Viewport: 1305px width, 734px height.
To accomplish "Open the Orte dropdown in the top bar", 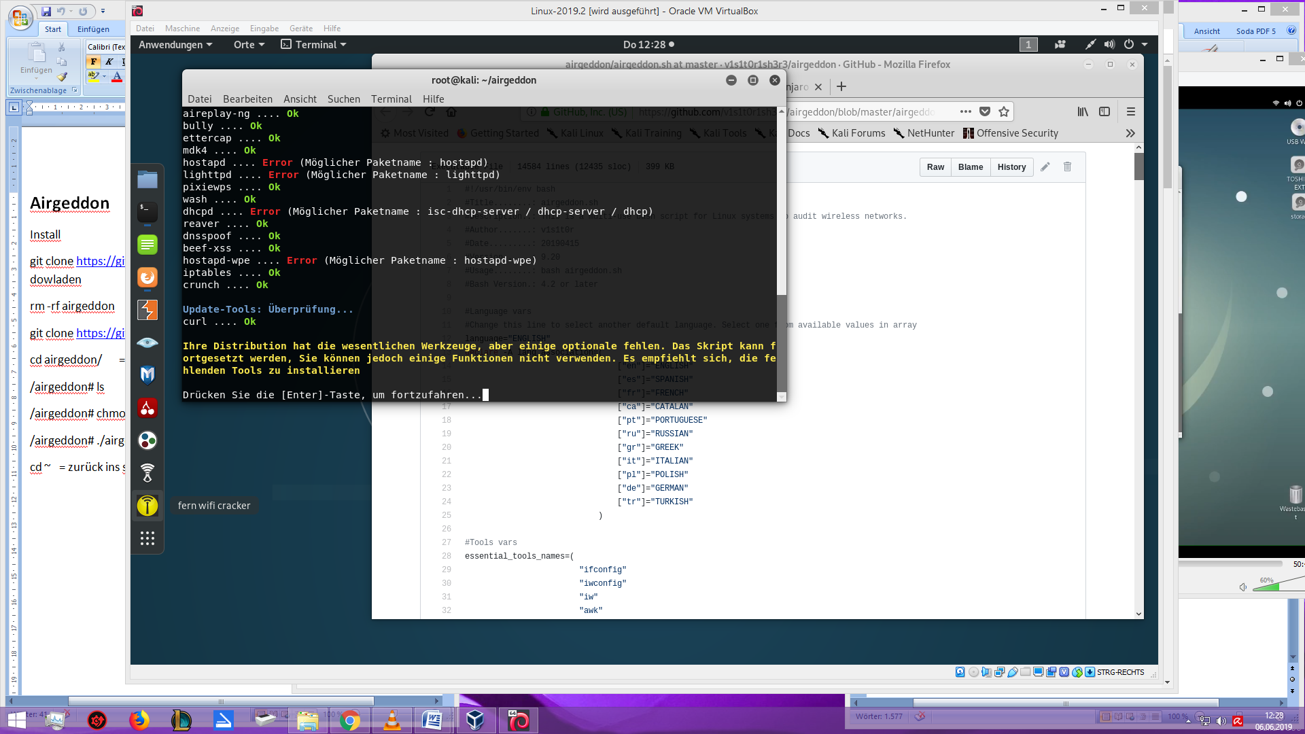I will click(x=249, y=45).
